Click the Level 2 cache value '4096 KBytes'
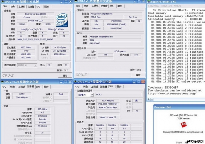This screenshot has height=144, width=205. 60,54
